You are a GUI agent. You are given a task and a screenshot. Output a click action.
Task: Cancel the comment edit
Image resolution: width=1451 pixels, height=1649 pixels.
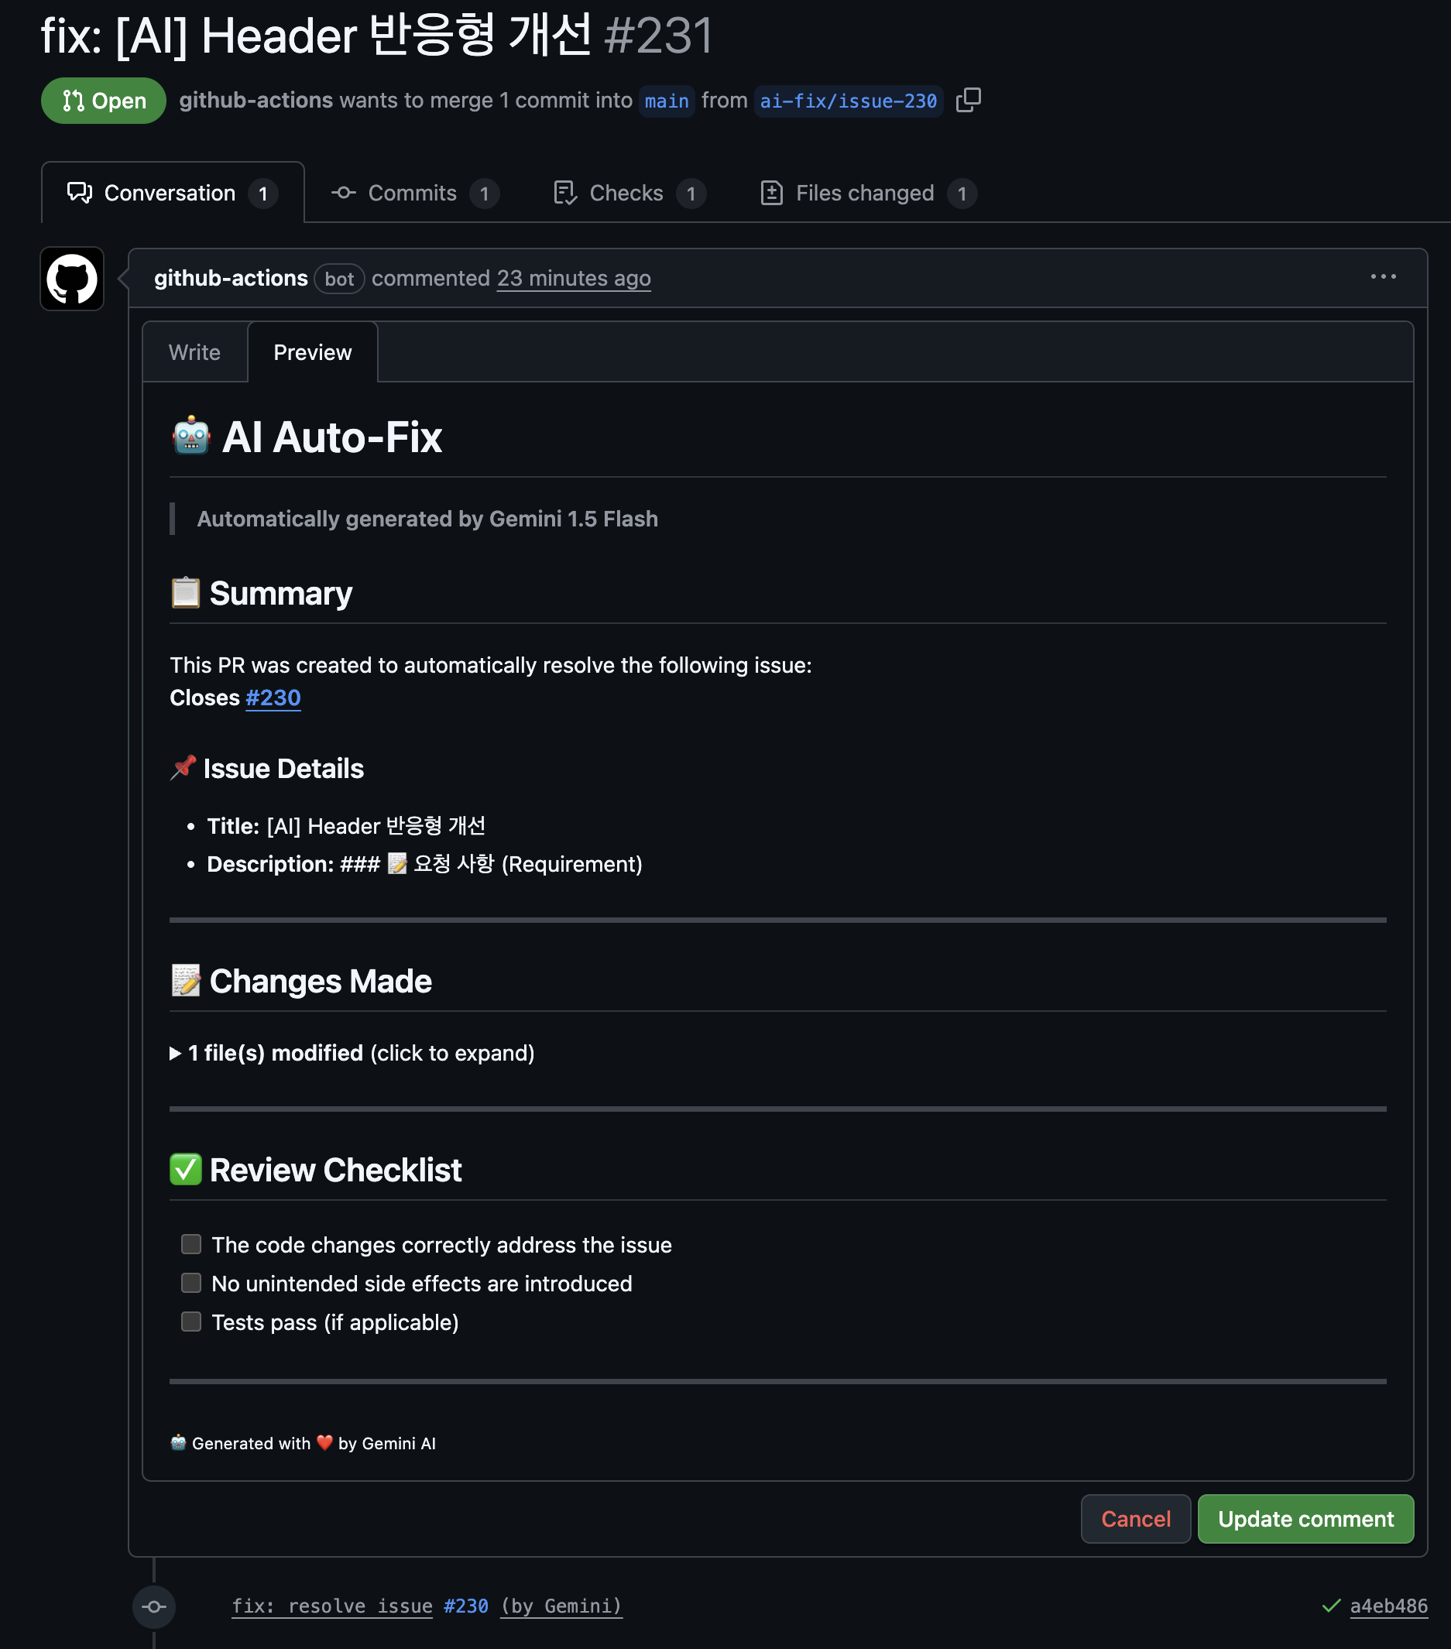coord(1134,1519)
